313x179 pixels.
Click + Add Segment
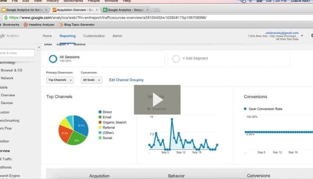(195, 58)
